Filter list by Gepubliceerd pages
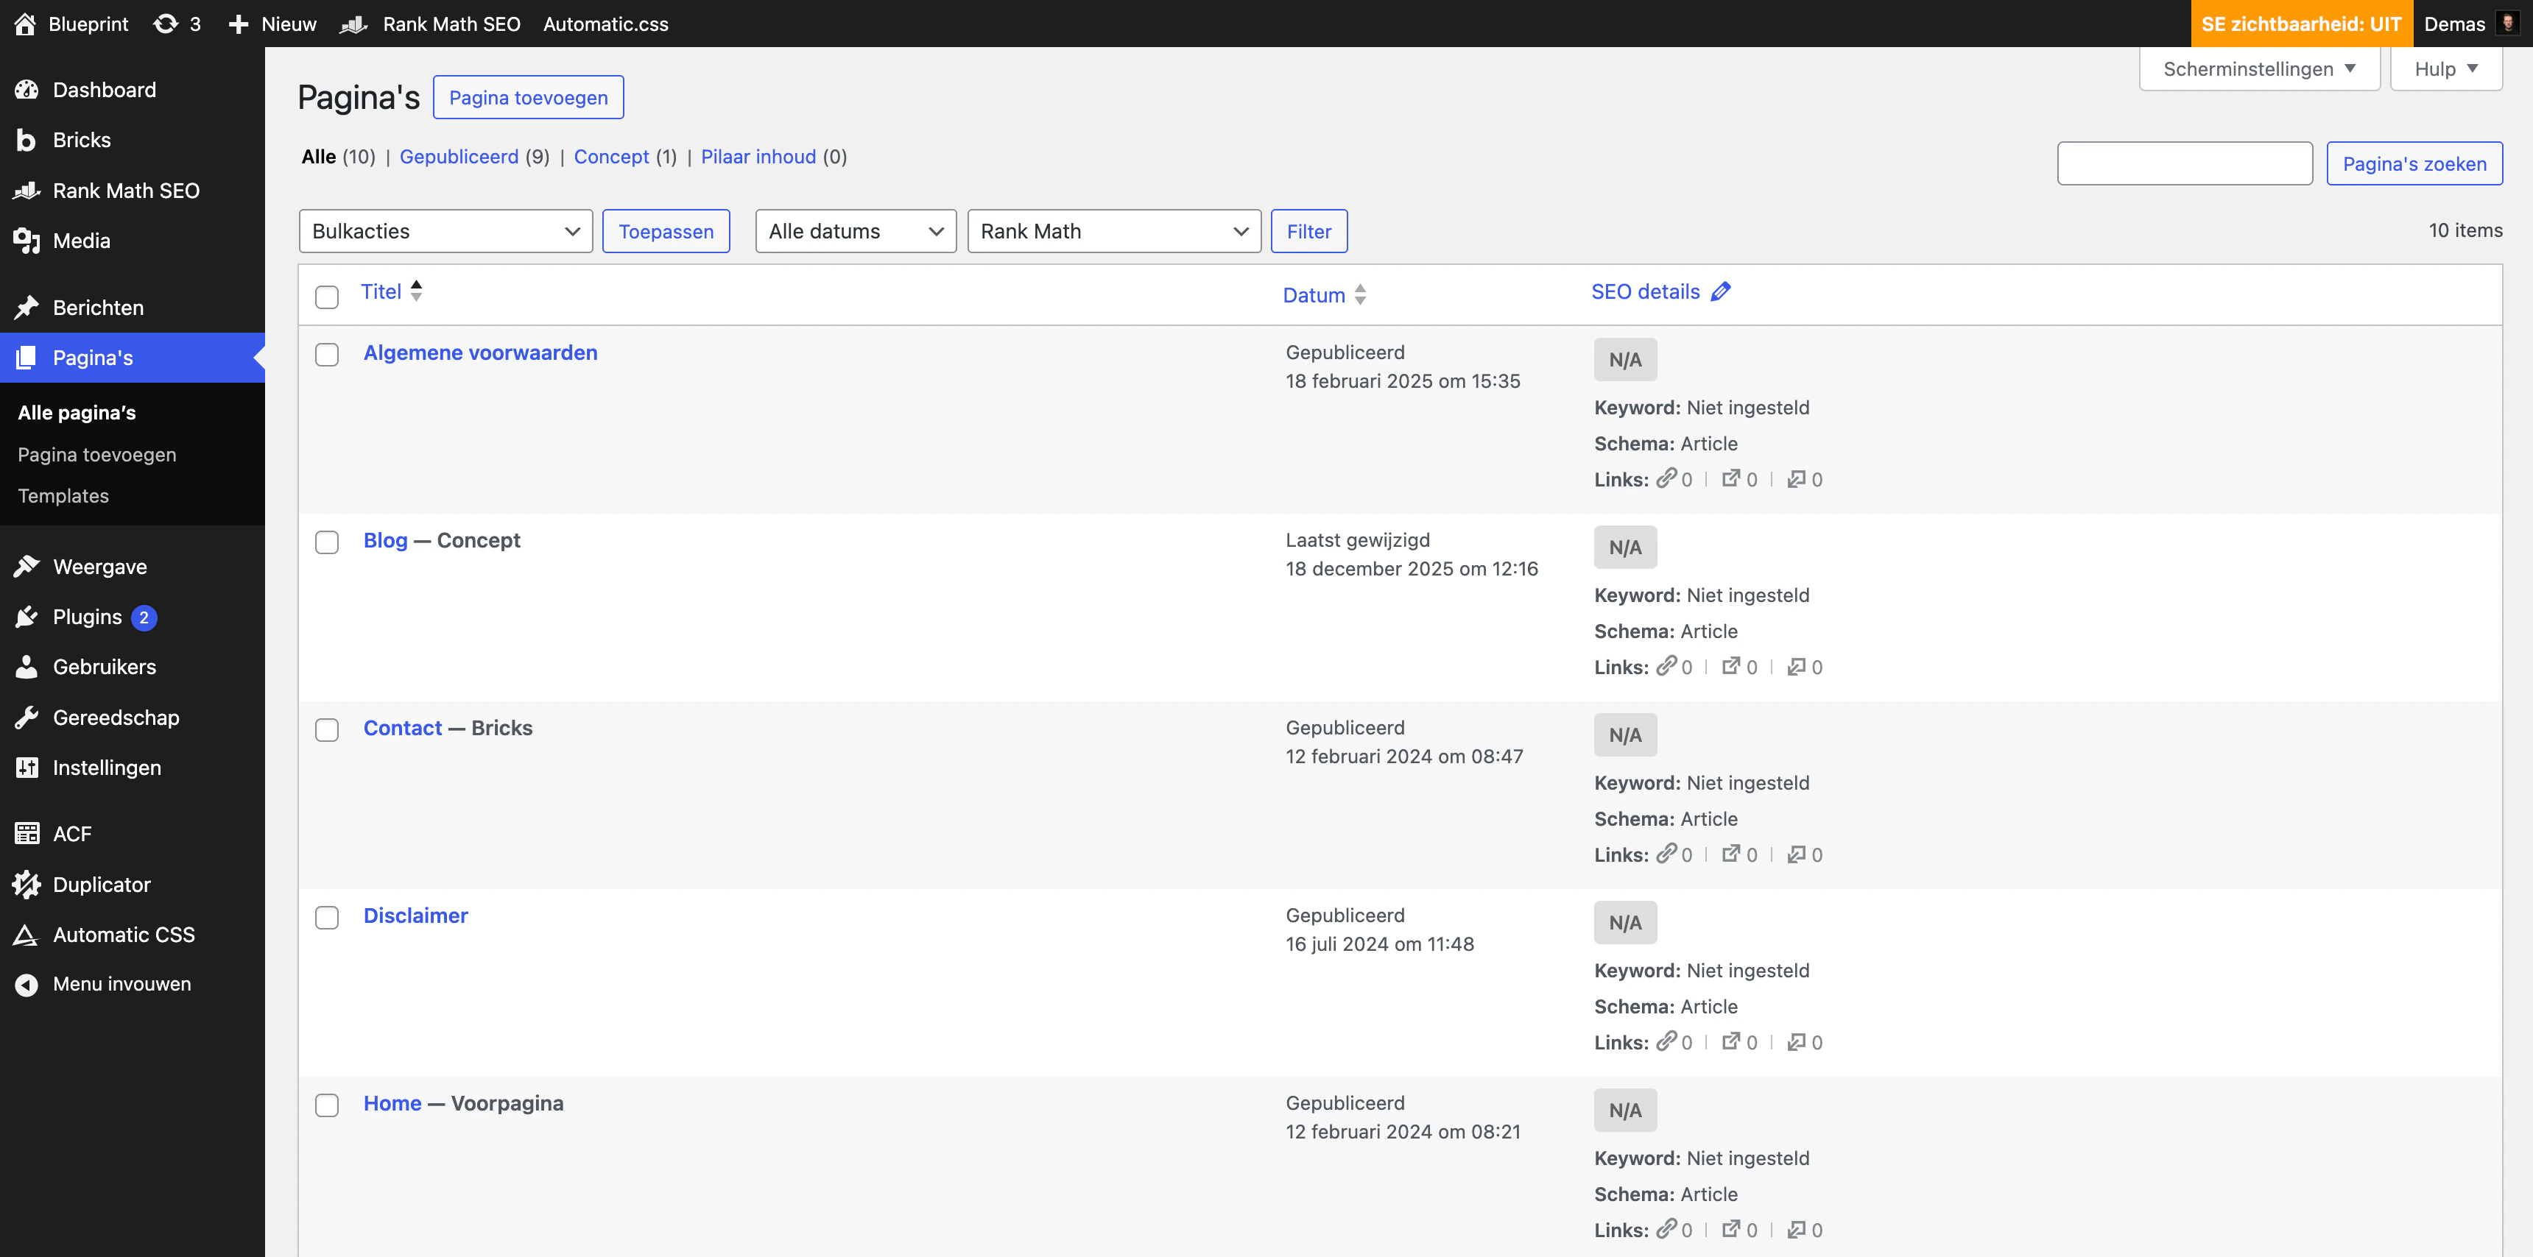The height and width of the screenshot is (1257, 2533). tap(458, 157)
